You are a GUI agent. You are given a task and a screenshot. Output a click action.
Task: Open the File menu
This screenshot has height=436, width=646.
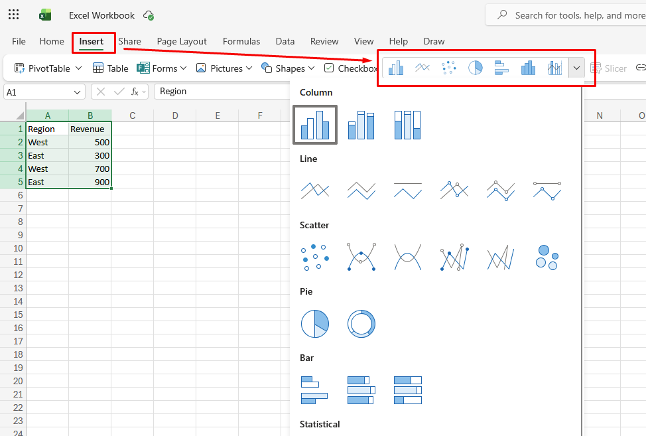tap(19, 41)
